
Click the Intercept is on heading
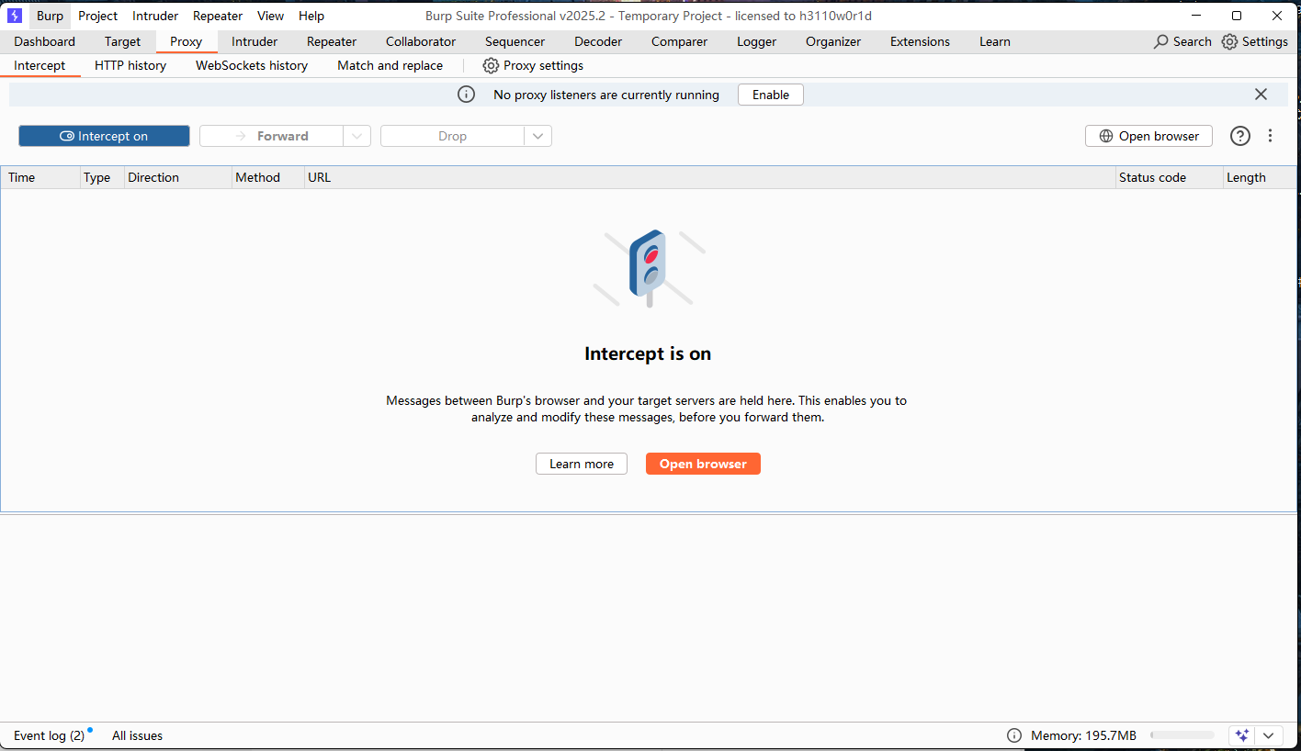(648, 353)
